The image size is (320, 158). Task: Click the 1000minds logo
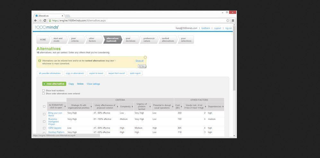click(47, 27)
